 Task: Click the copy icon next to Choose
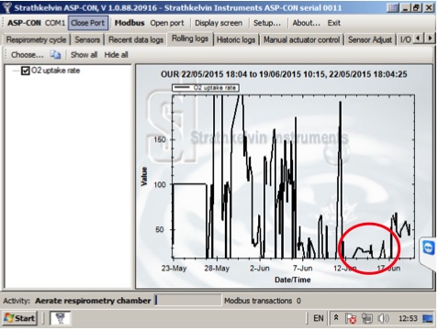point(55,55)
